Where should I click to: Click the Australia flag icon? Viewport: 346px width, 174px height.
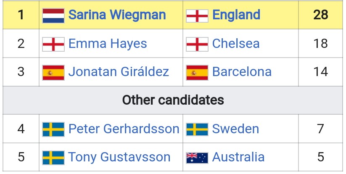click(197, 158)
